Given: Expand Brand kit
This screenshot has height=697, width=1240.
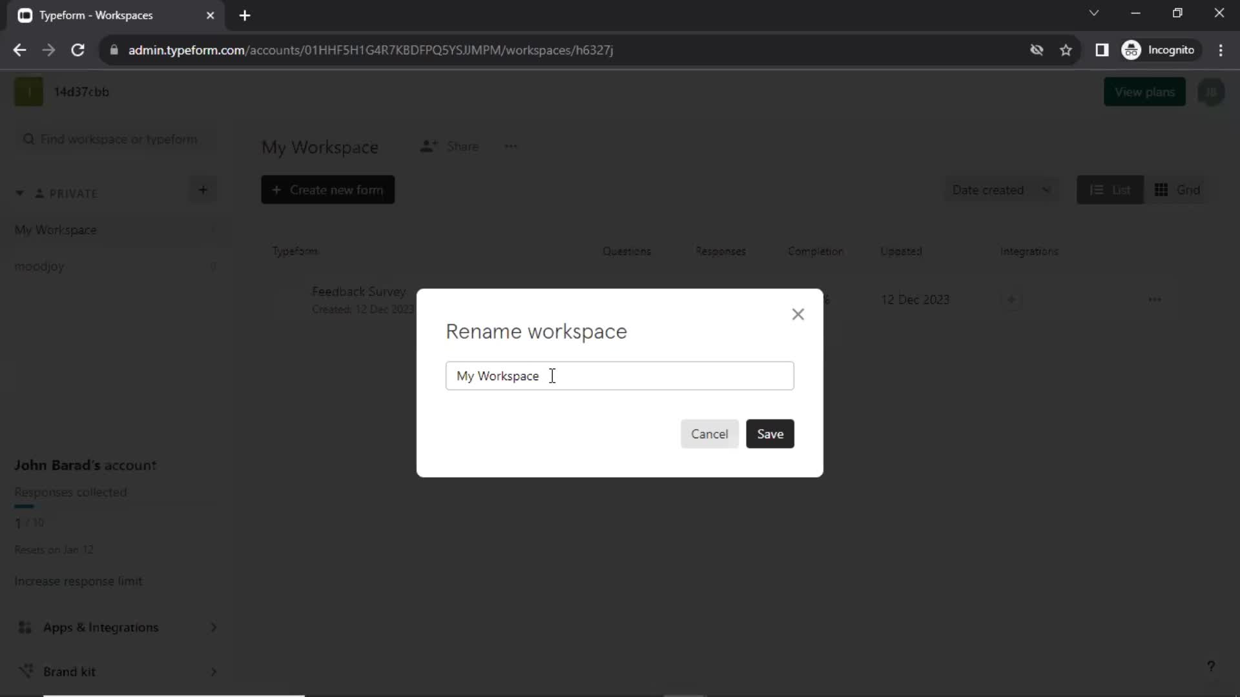Looking at the screenshot, I should 116,671.
